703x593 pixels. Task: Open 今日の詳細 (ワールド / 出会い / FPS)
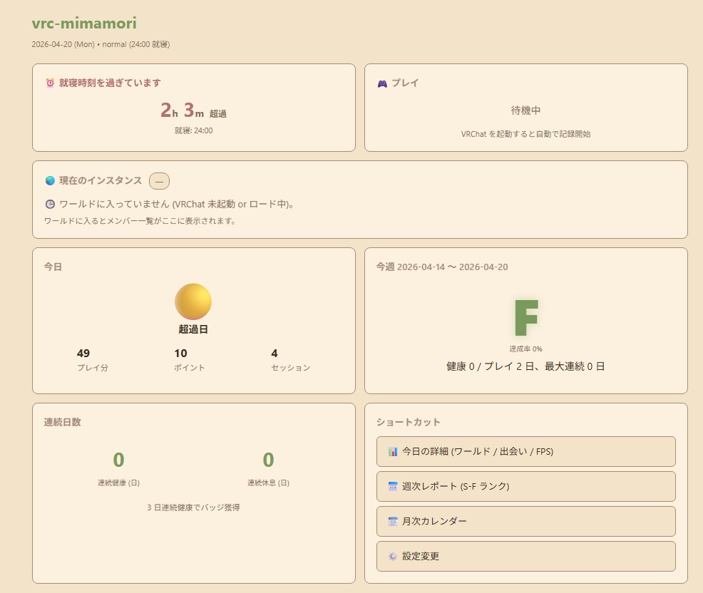[525, 451]
